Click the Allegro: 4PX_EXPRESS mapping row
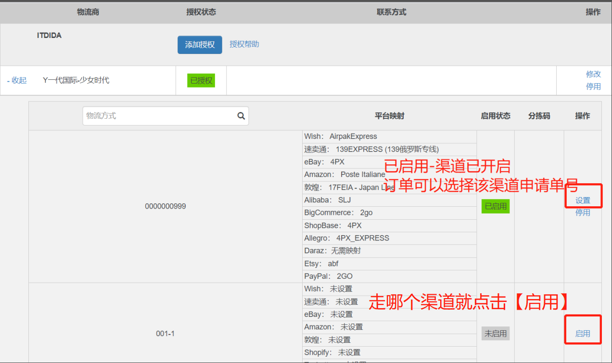Image resolution: width=612 pixels, height=363 pixels. [x=389, y=238]
